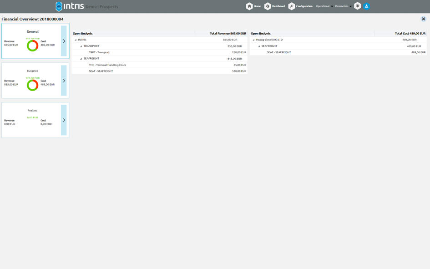This screenshot has width=430, height=269.
Task: Collapse the TRANSPORT revenue node
Action: (x=81, y=46)
